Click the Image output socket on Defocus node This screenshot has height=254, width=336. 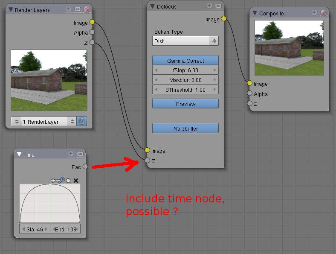point(224,19)
